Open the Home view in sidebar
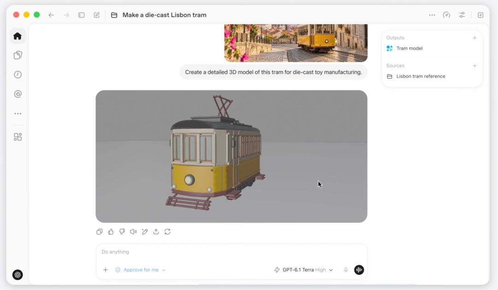Screen dimensions: 498x290 (18, 36)
